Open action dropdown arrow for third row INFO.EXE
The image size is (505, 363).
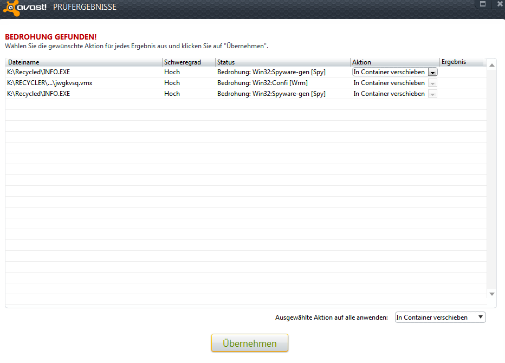point(432,94)
